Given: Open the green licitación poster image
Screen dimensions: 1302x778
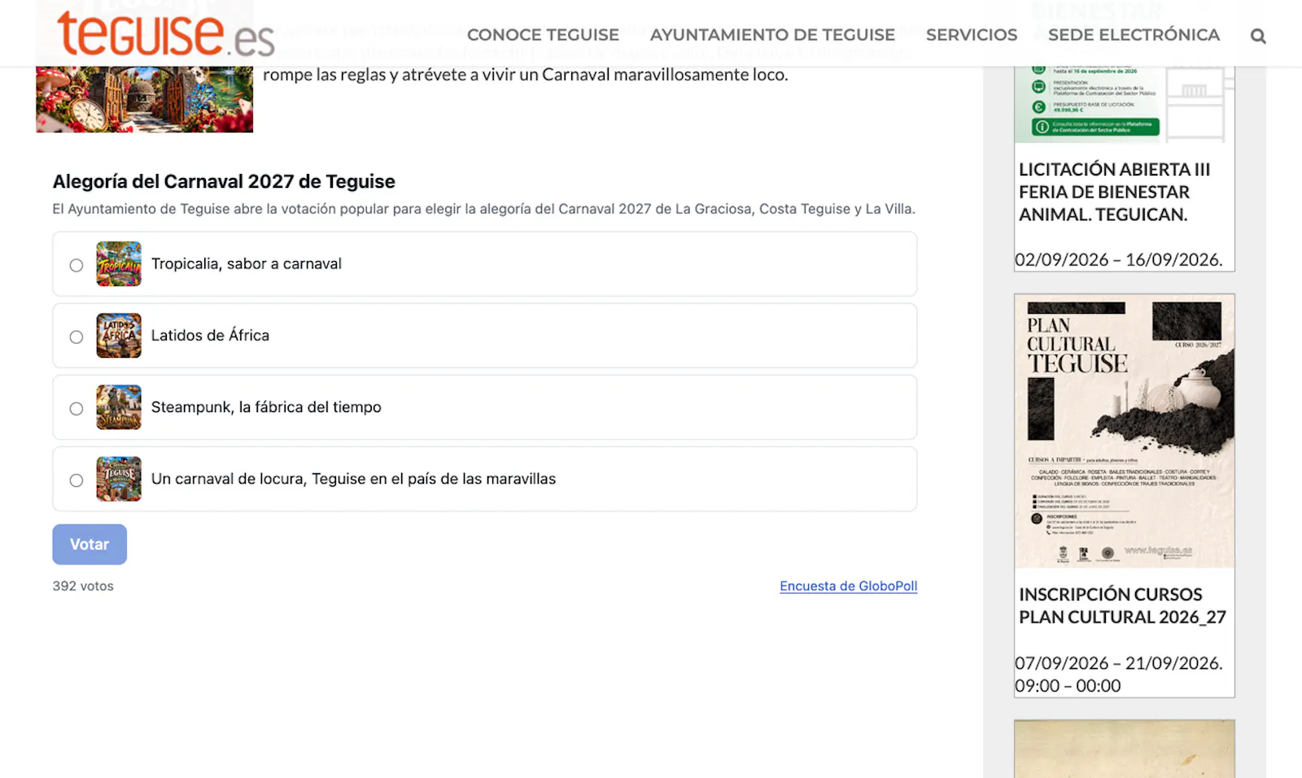Looking at the screenshot, I should [x=1125, y=104].
